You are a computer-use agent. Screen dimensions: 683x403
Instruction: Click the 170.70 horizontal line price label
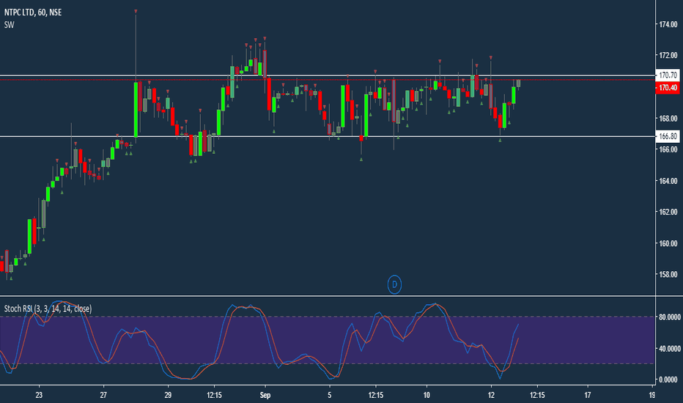(x=668, y=75)
